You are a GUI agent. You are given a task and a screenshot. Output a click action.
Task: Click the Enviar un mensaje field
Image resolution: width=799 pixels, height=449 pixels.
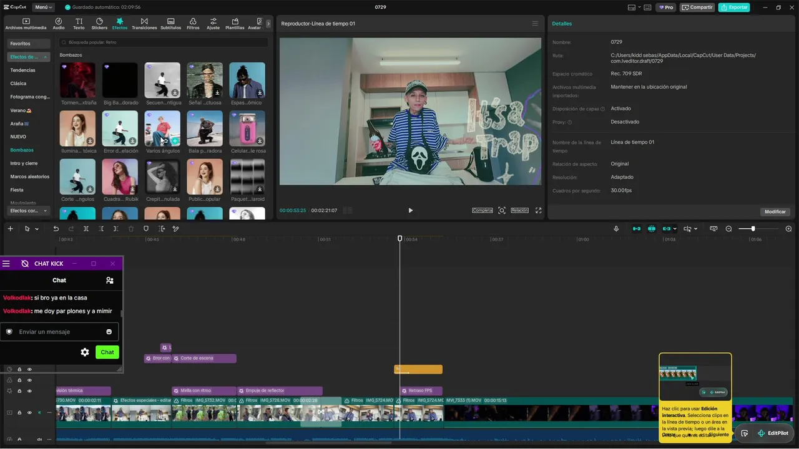click(59, 332)
